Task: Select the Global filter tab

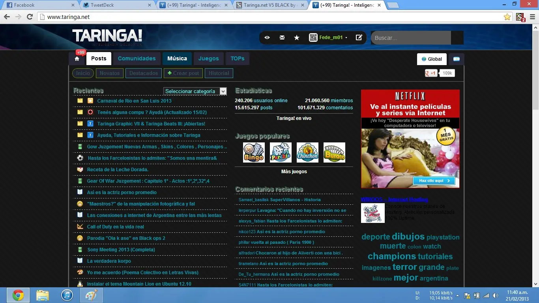Action: click(x=432, y=59)
